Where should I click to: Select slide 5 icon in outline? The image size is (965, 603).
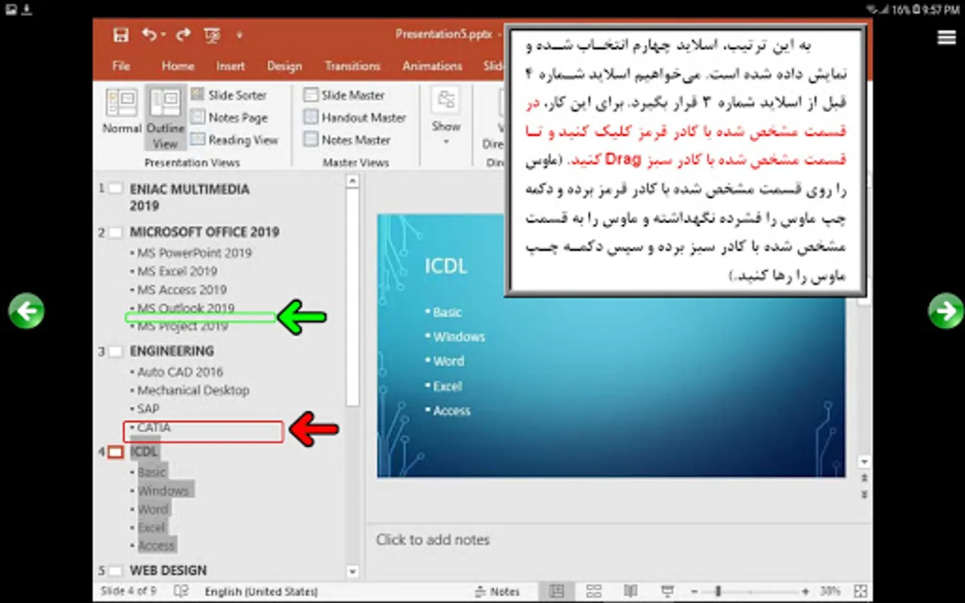pyautogui.click(x=115, y=571)
